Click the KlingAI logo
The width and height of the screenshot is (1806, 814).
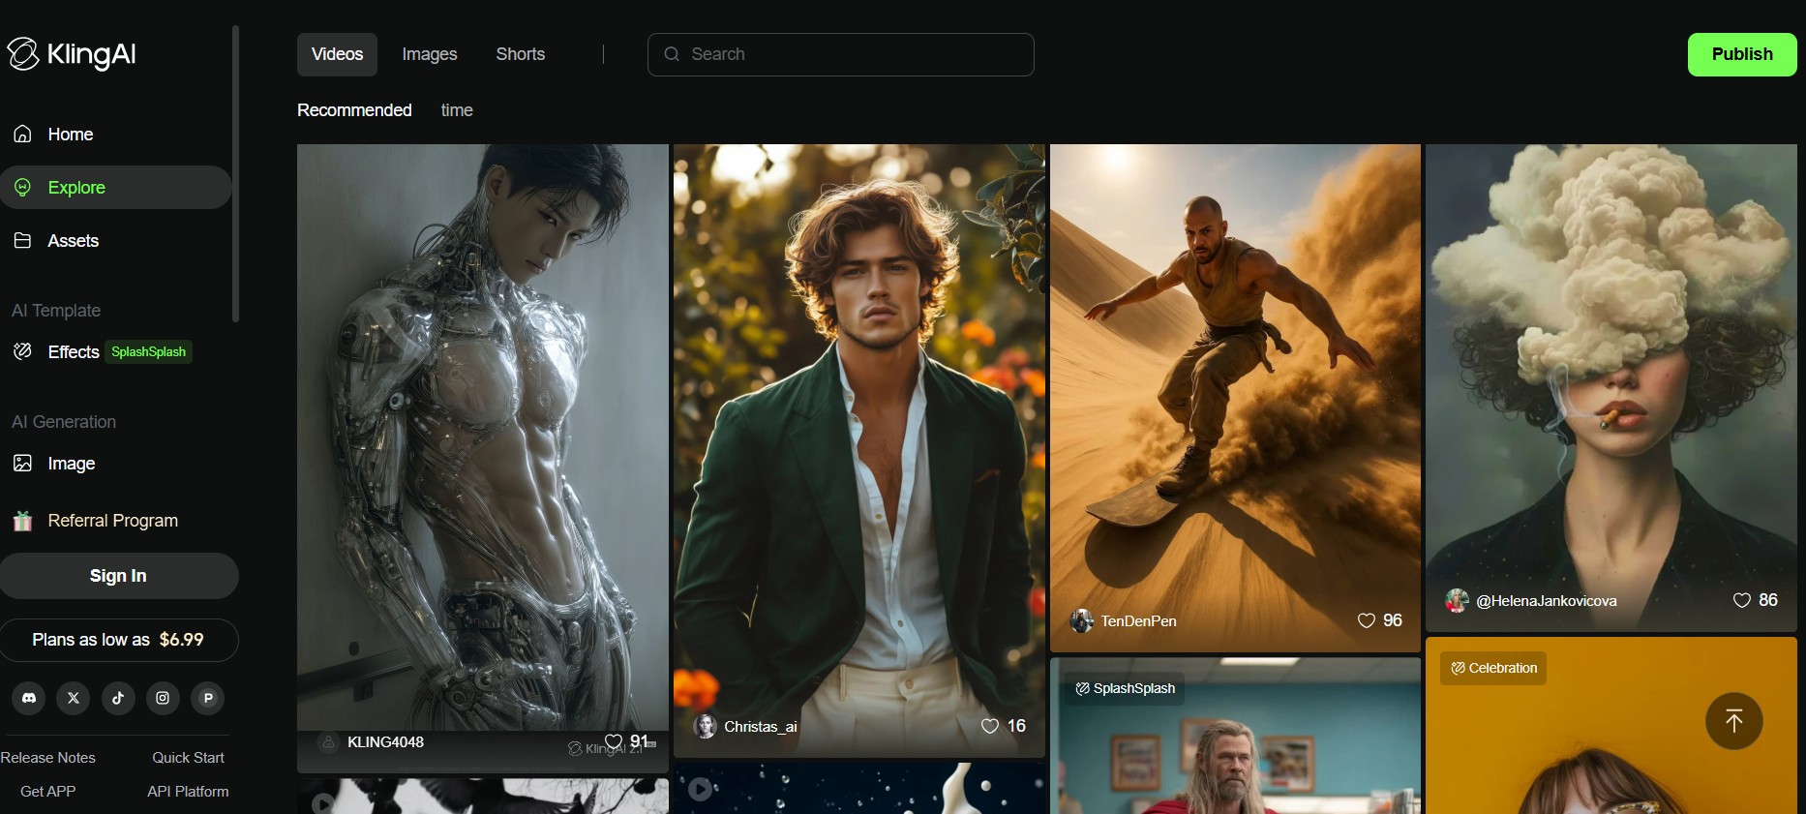click(x=72, y=54)
